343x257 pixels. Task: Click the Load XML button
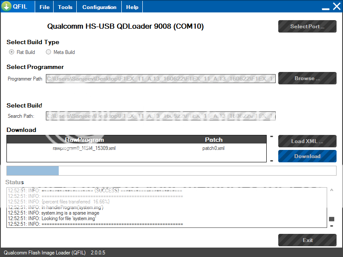(x=307, y=141)
